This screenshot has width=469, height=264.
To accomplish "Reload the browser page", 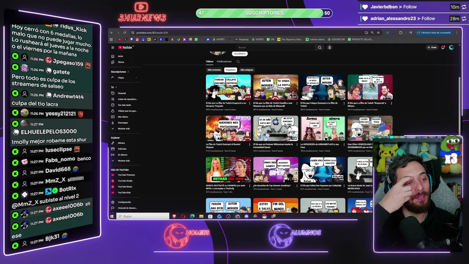I will [x=125, y=33].
